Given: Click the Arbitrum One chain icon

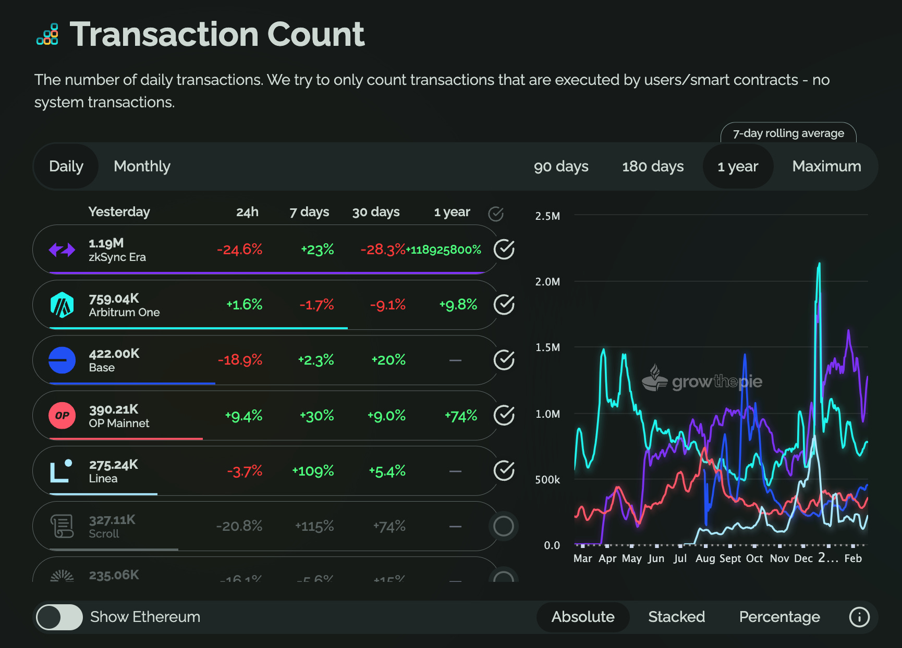Looking at the screenshot, I should tap(62, 305).
